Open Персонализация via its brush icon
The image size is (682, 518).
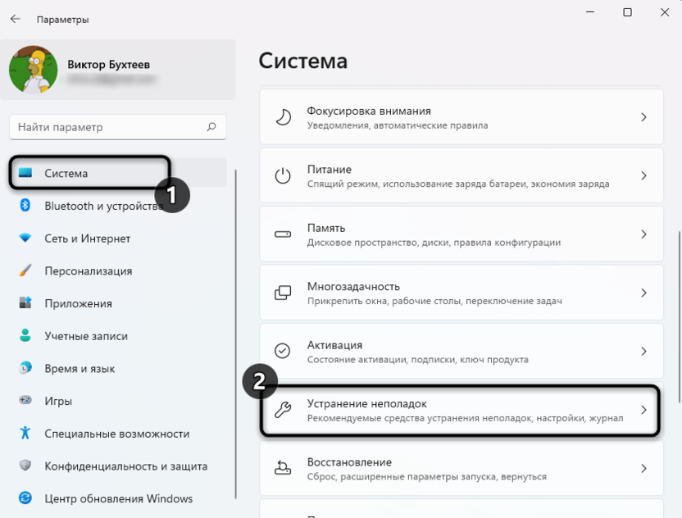(25, 270)
